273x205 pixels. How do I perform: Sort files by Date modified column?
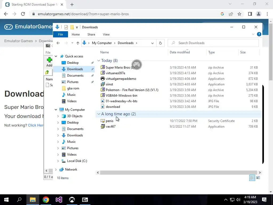[180, 52]
